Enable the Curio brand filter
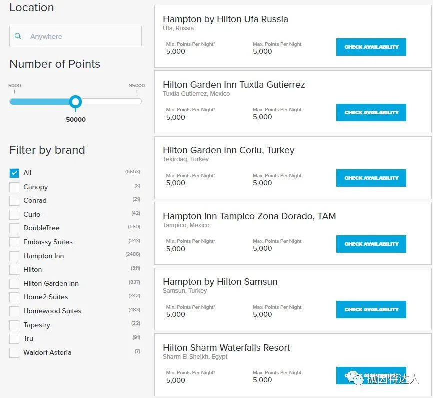This screenshot has width=433, height=398. (14, 215)
